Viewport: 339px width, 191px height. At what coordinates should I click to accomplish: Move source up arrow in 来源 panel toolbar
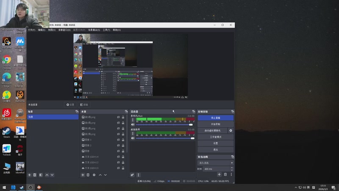click(x=100, y=175)
